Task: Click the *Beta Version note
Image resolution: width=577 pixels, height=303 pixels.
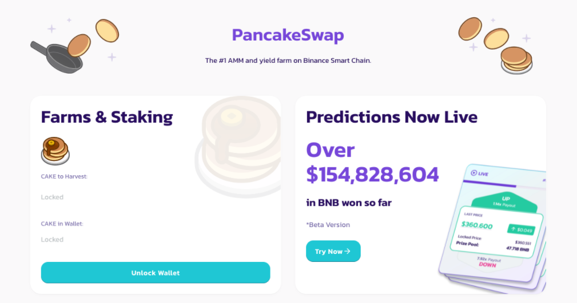Action: pyautogui.click(x=328, y=225)
